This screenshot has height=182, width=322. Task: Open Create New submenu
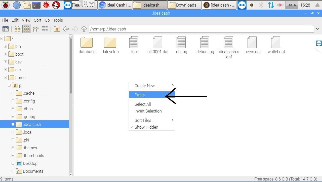(x=152, y=86)
